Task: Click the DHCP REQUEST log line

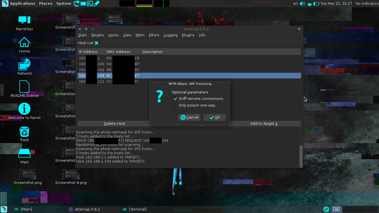Action: pyautogui.click(x=122, y=141)
